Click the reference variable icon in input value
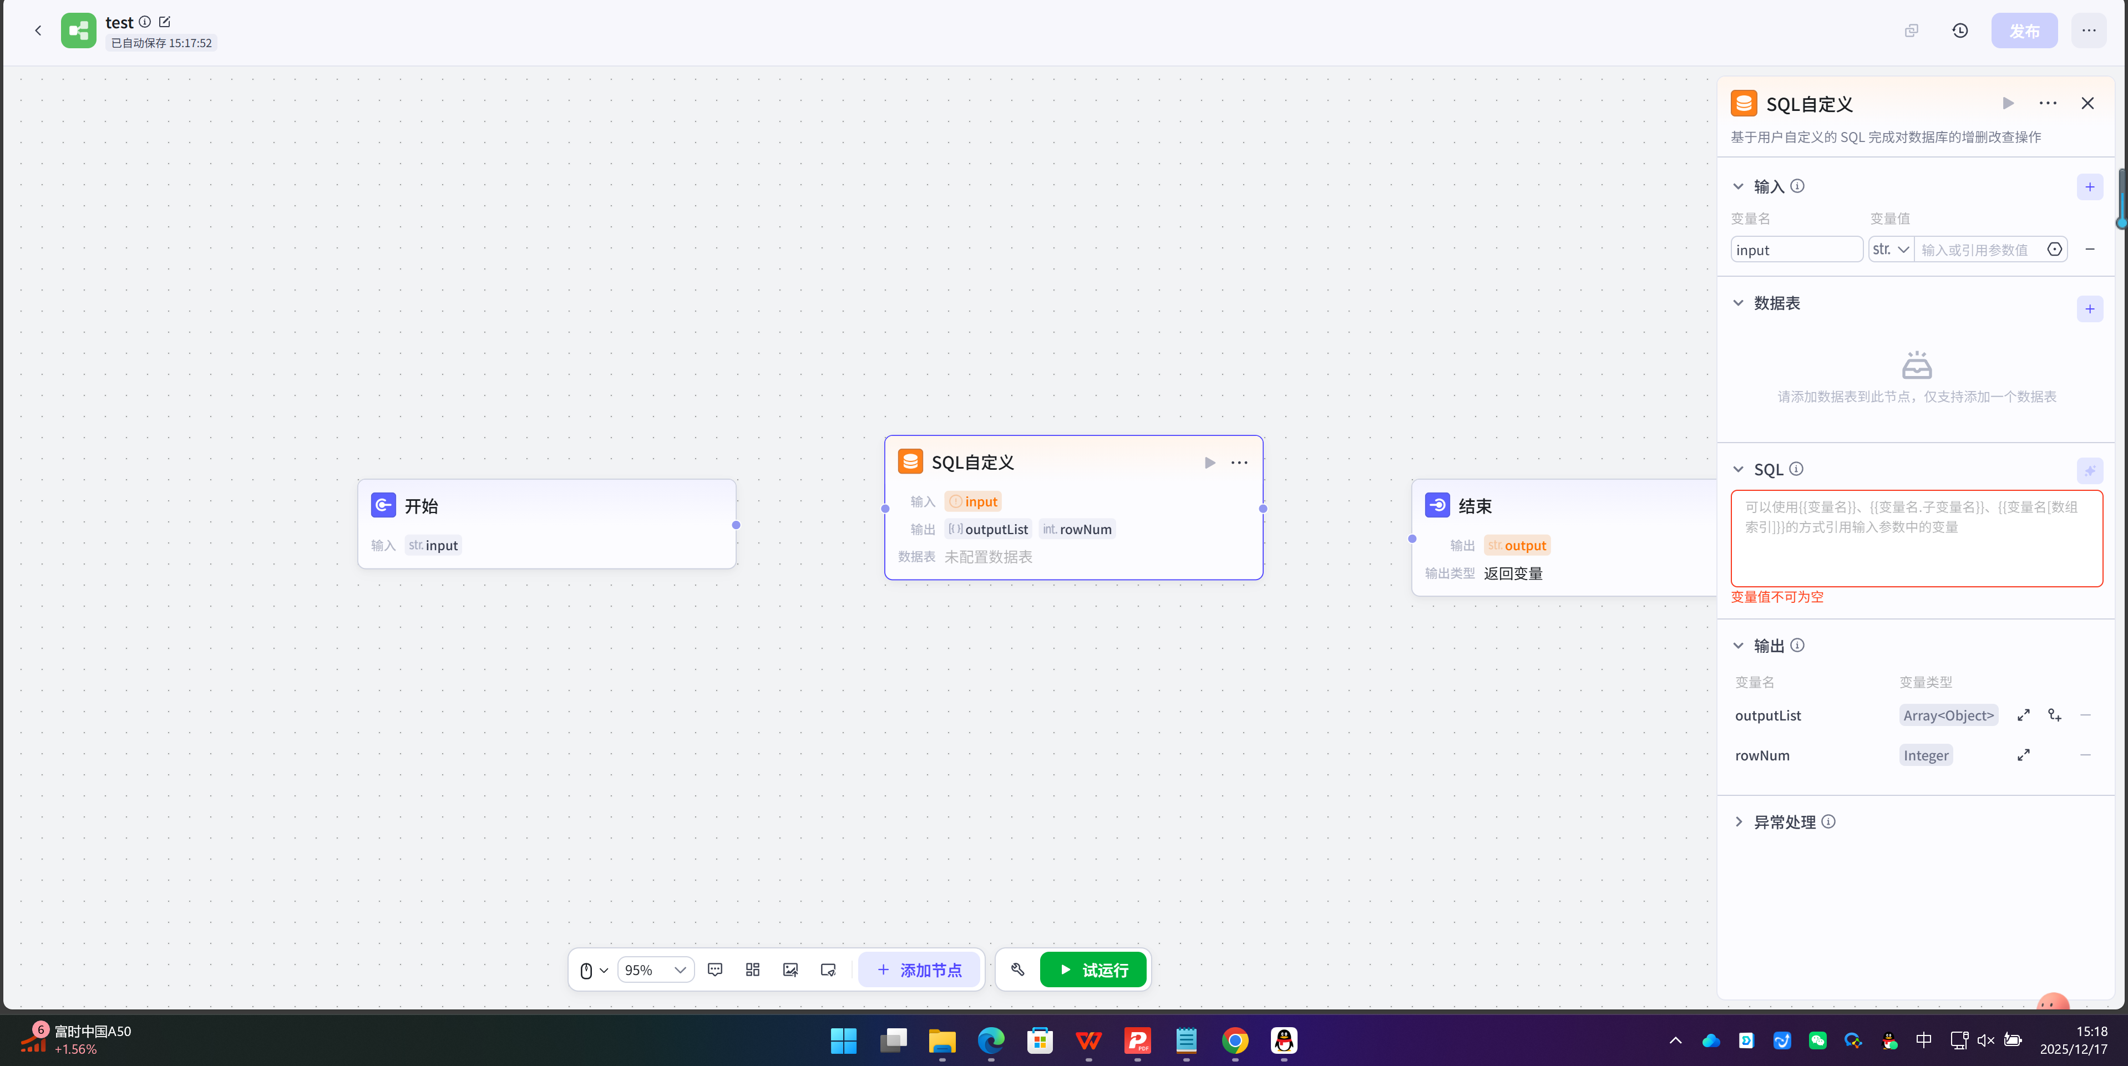2128x1066 pixels. 2054,250
